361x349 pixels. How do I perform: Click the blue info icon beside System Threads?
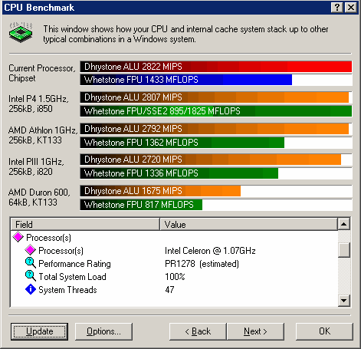pos(31,289)
